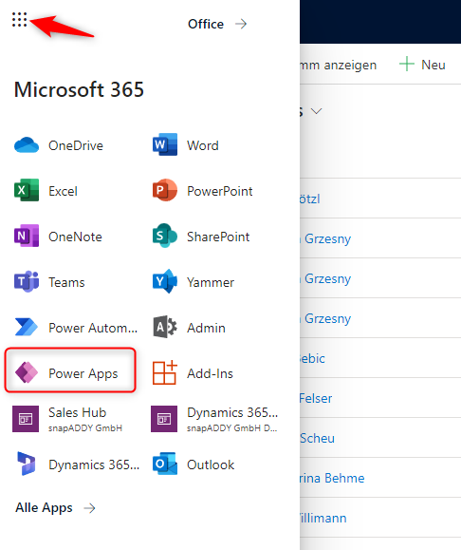Click the 'mm anzeigen' toolbar command
461x550 pixels.
(x=339, y=66)
